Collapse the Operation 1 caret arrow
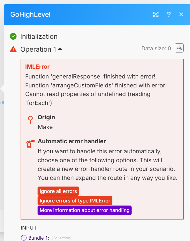The image size is (190, 241). (x=60, y=49)
